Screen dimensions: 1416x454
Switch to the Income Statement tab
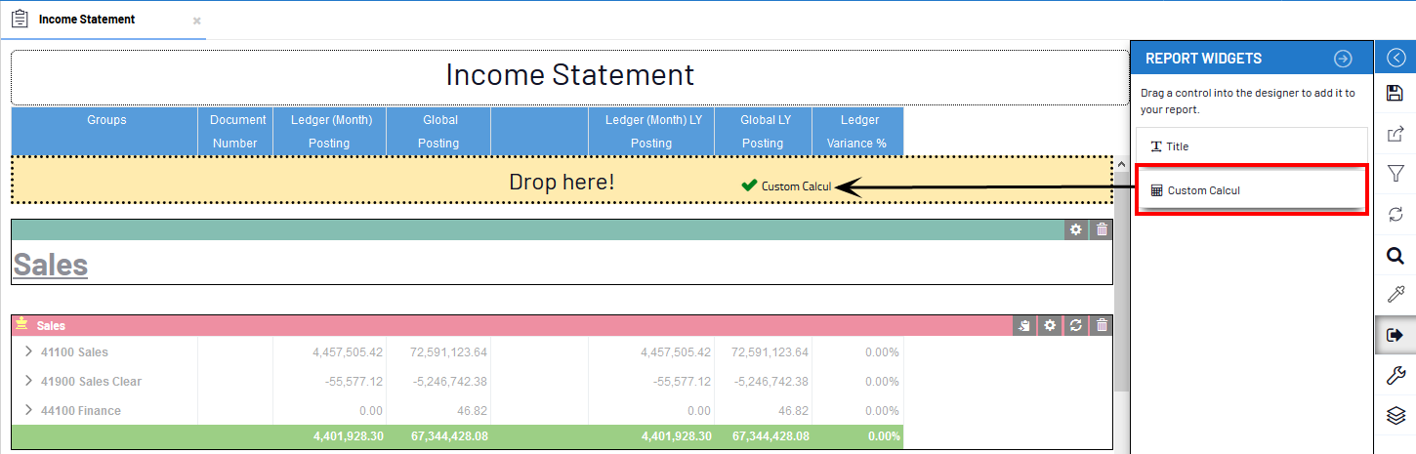tap(86, 20)
